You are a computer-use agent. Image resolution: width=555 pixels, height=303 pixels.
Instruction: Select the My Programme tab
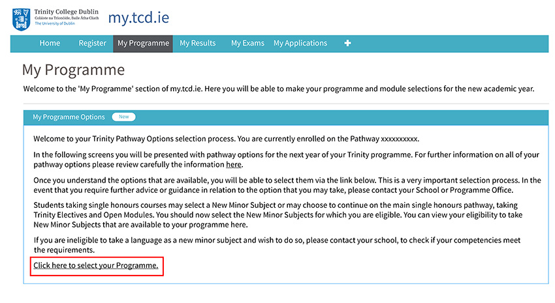(143, 44)
